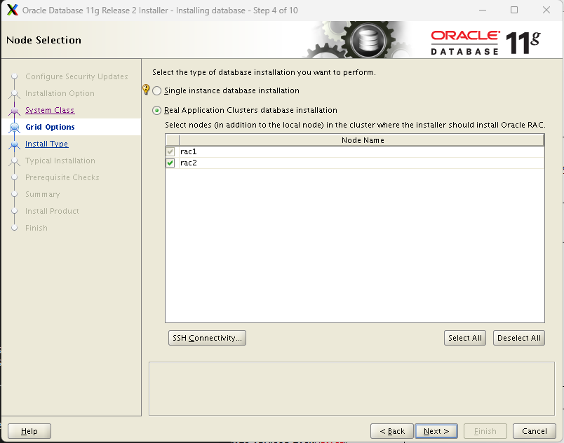Click the empty message area below the table

point(351,389)
